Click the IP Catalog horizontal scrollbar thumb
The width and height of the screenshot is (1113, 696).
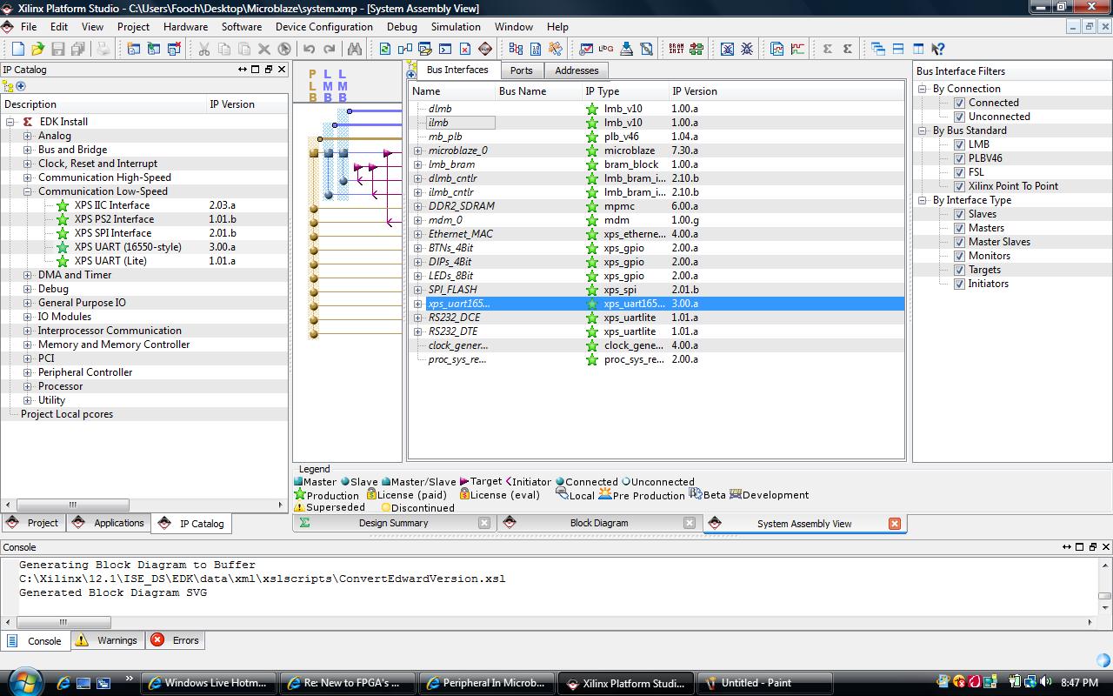(x=73, y=505)
